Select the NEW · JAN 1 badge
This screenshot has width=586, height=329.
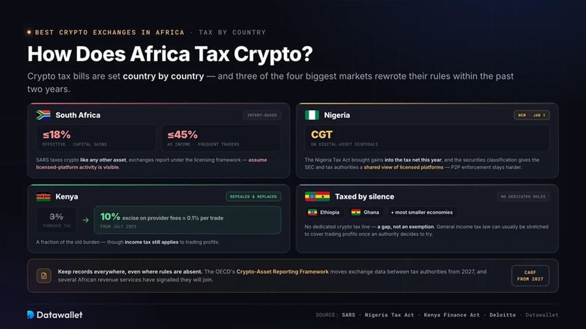pyautogui.click(x=531, y=115)
